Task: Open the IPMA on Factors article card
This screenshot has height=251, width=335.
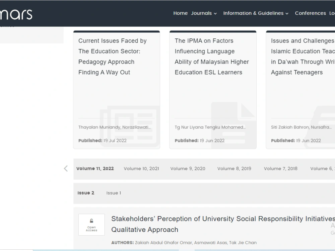Action: 212,57
